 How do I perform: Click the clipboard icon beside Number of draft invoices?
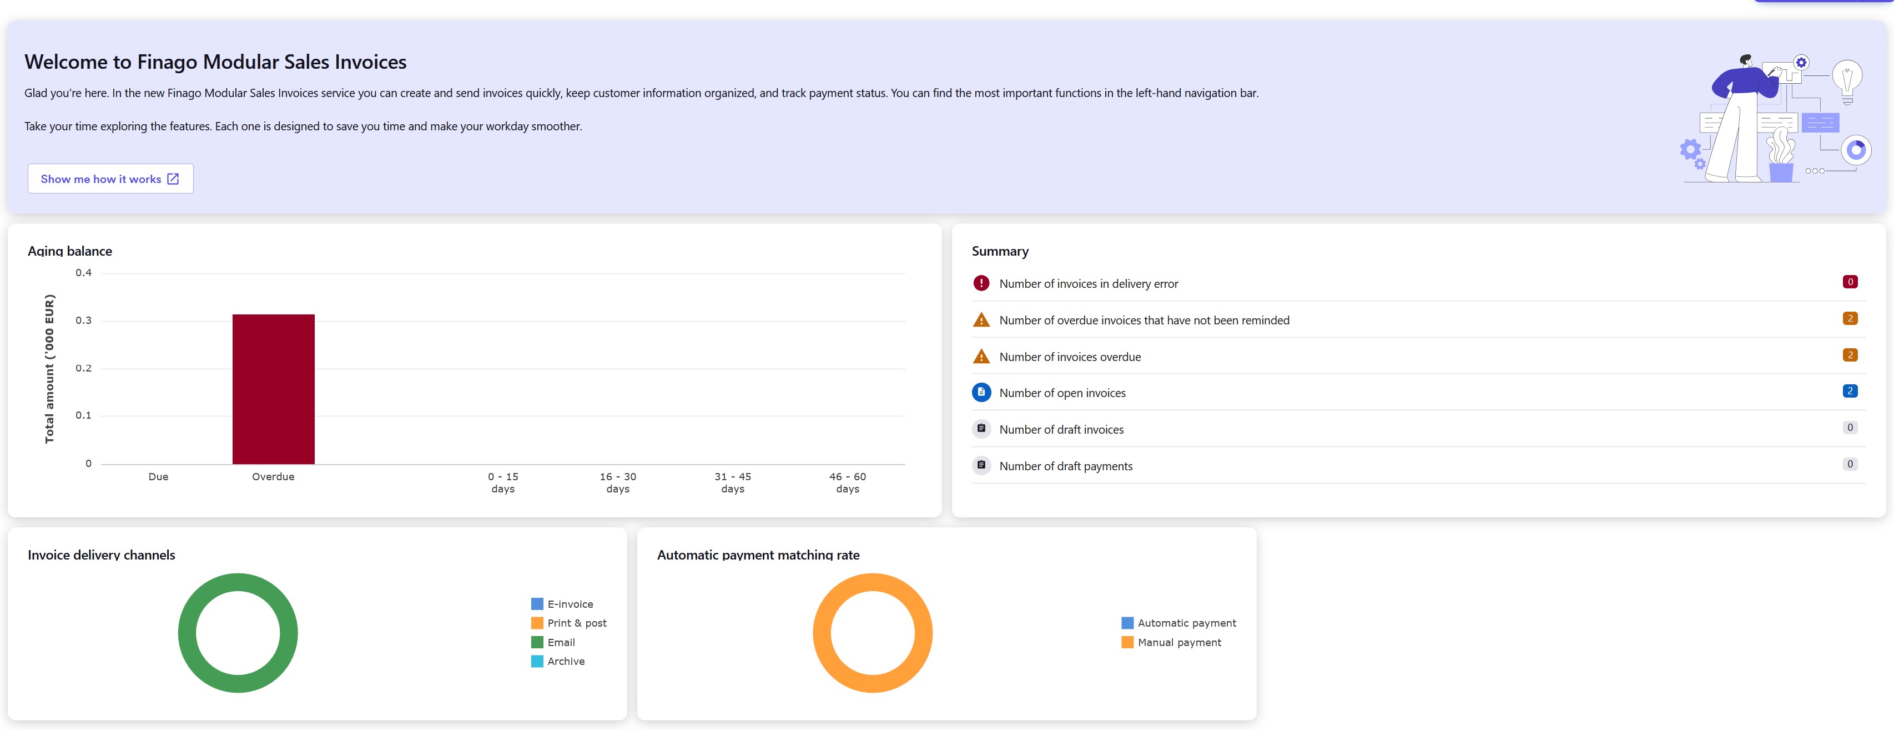pyautogui.click(x=981, y=429)
